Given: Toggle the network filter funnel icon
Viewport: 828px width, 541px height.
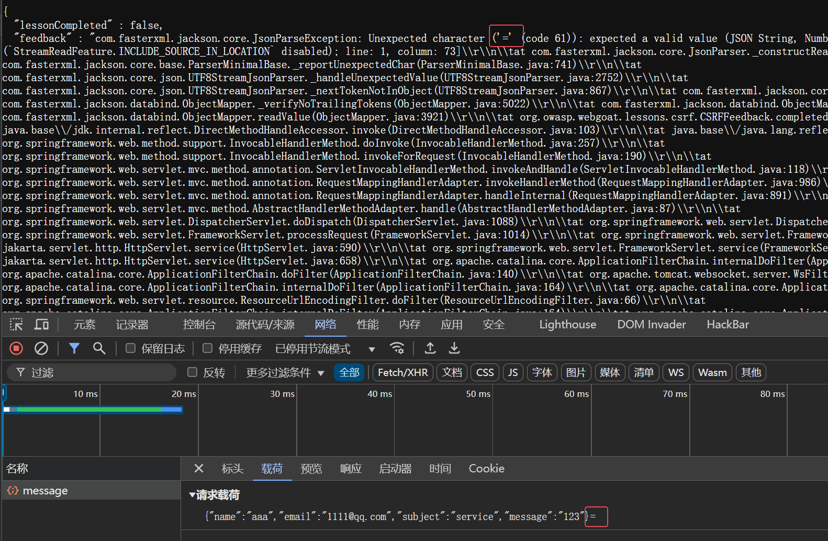Looking at the screenshot, I should [x=74, y=348].
